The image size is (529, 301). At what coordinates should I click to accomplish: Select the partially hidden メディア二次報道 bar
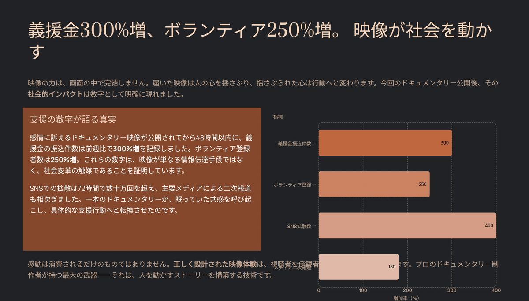(357, 266)
